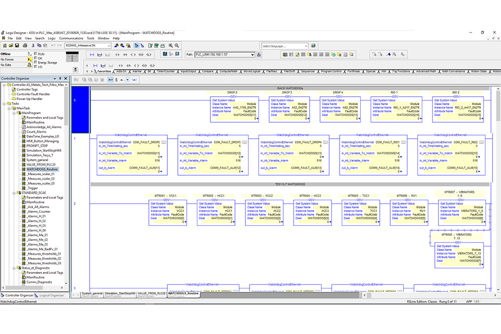The image size is (501, 334).
Task: Open the VALUE_FROM_PLC20 routine tab
Action: (151, 294)
